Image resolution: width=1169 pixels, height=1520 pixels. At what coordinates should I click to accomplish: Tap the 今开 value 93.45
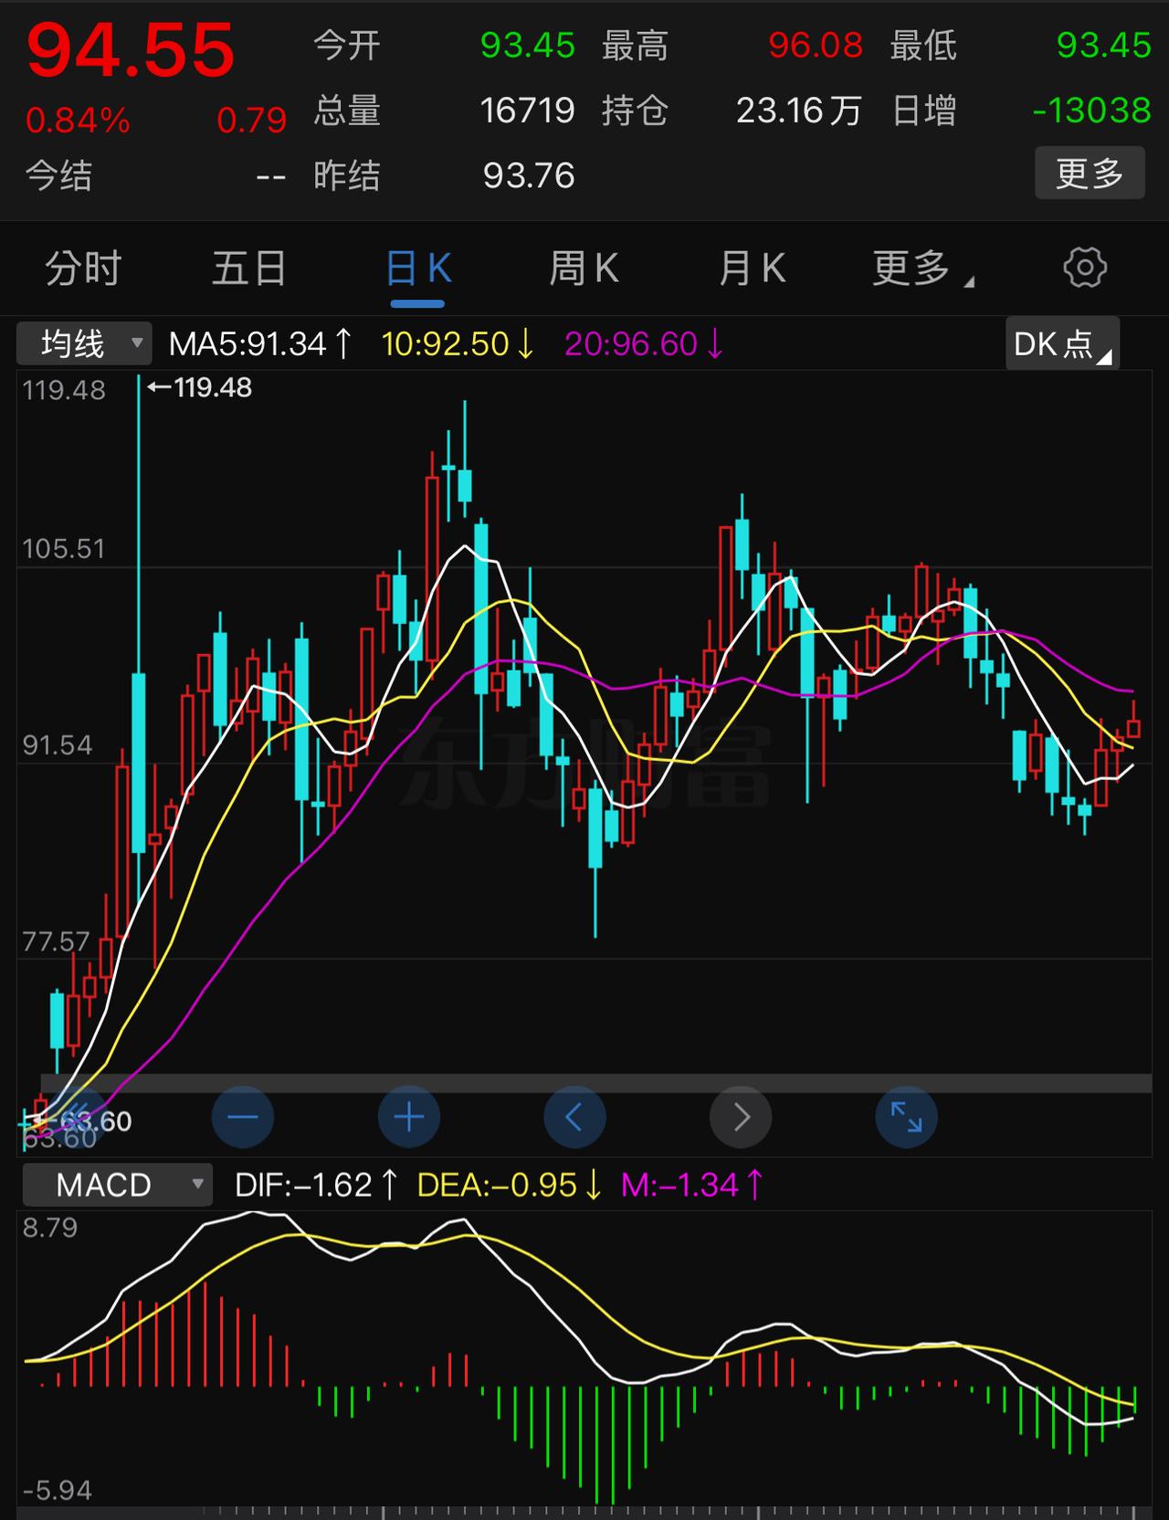click(x=528, y=45)
